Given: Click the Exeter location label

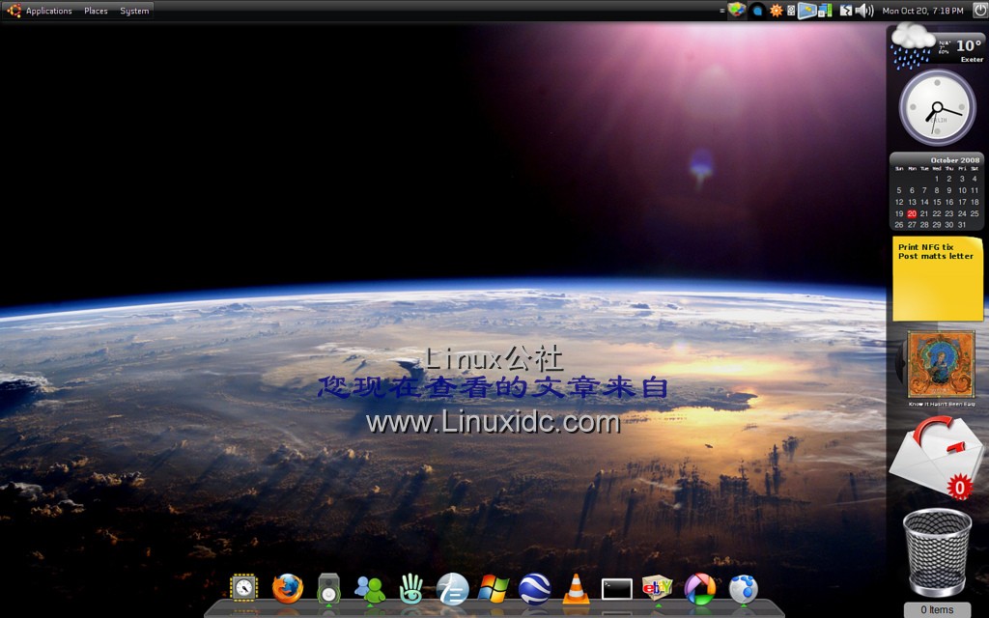Looking at the screenshot, I should click(x=972, y=59).
